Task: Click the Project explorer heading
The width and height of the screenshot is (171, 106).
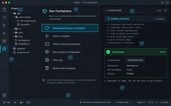Action: point(14,8)
